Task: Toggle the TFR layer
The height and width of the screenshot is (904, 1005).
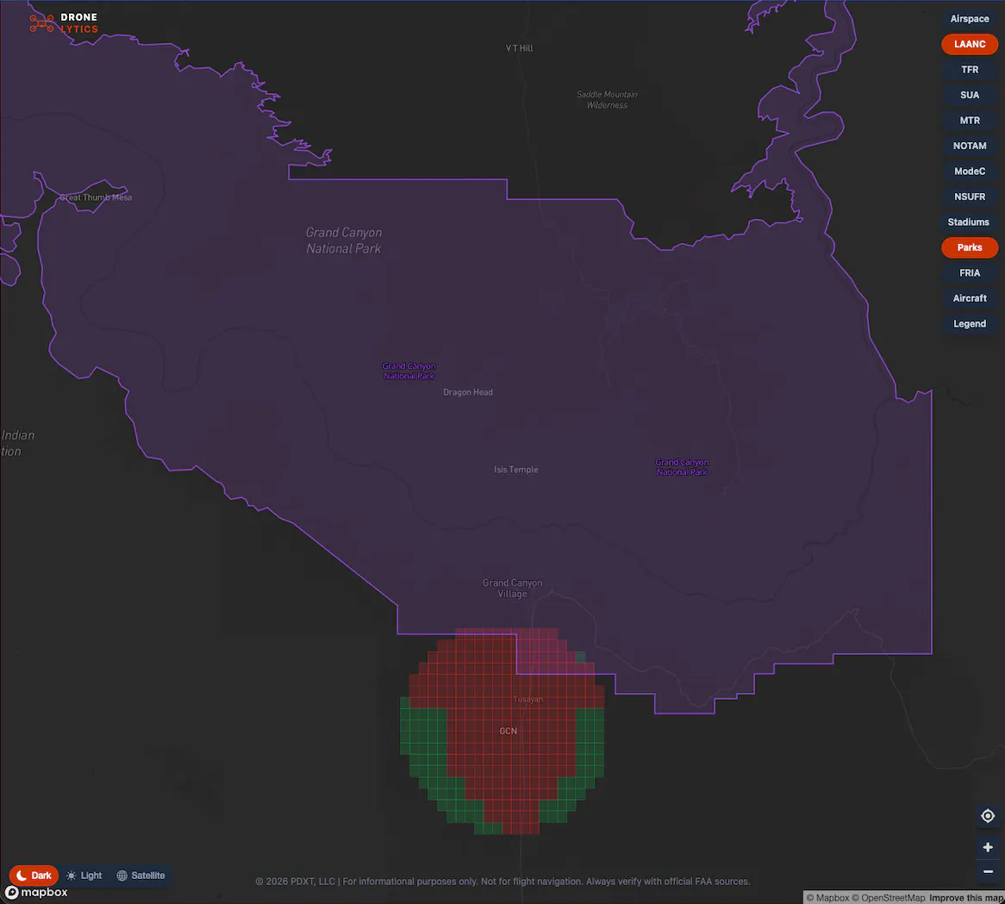Action: pos(969,69)
